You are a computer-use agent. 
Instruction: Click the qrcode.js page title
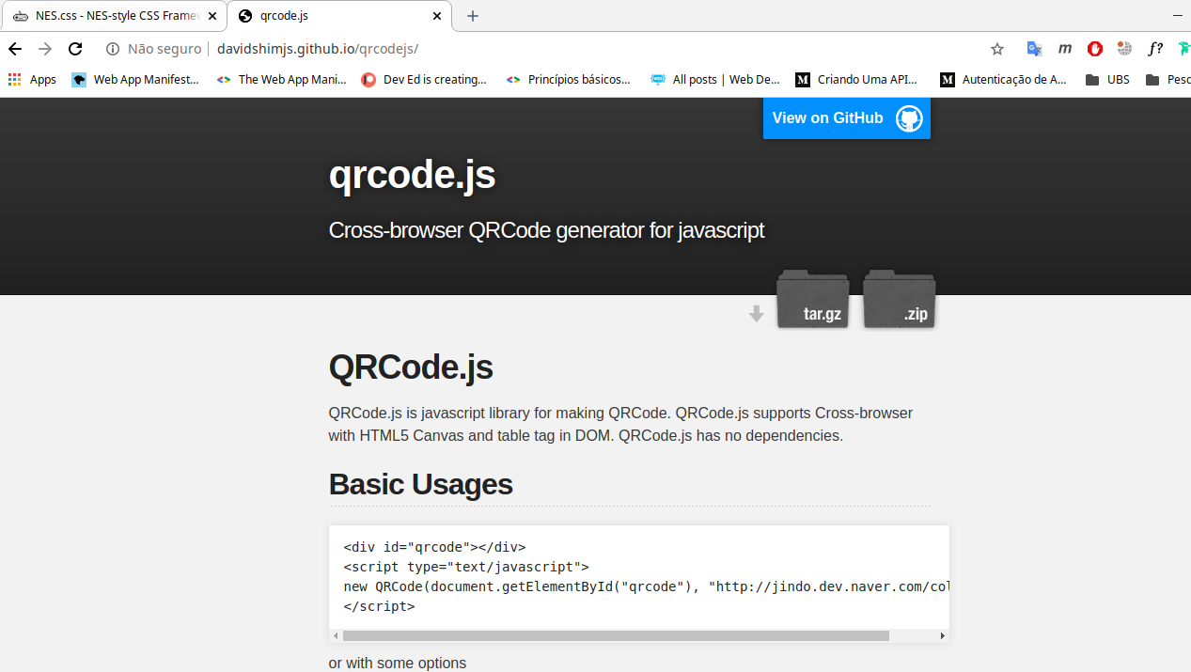(412, 175)
